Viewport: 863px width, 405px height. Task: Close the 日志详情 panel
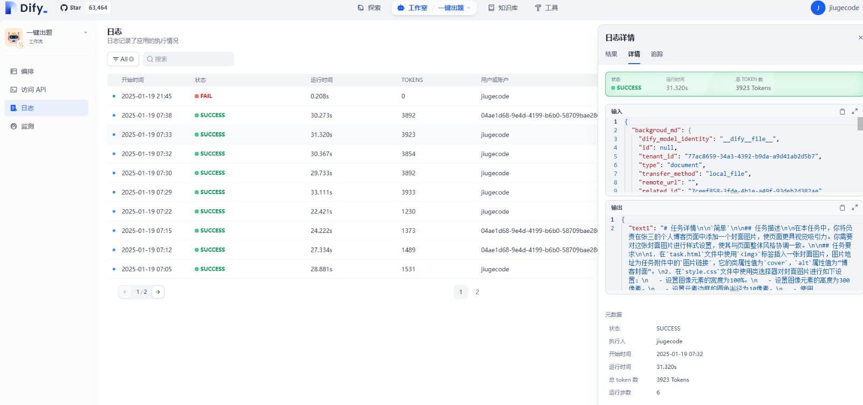[860, 37]
